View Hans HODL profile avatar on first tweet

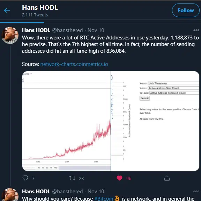pyautogui.click(x=10, y=35)
